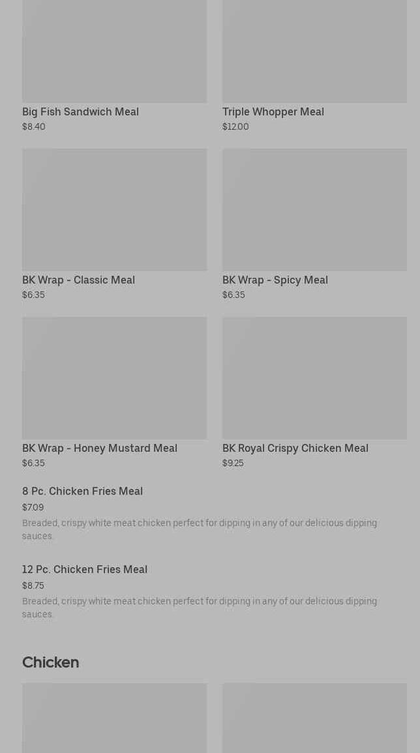Click the Big Fish Sandwich Meal photo
The width and height of the screenshot is (420, 753).
click(114, 51)
